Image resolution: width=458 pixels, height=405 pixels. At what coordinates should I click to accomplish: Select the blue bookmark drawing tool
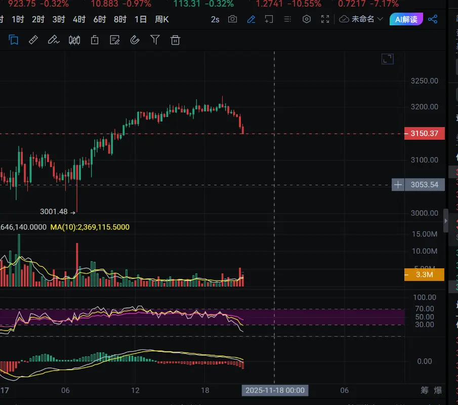tap(14, 39)
